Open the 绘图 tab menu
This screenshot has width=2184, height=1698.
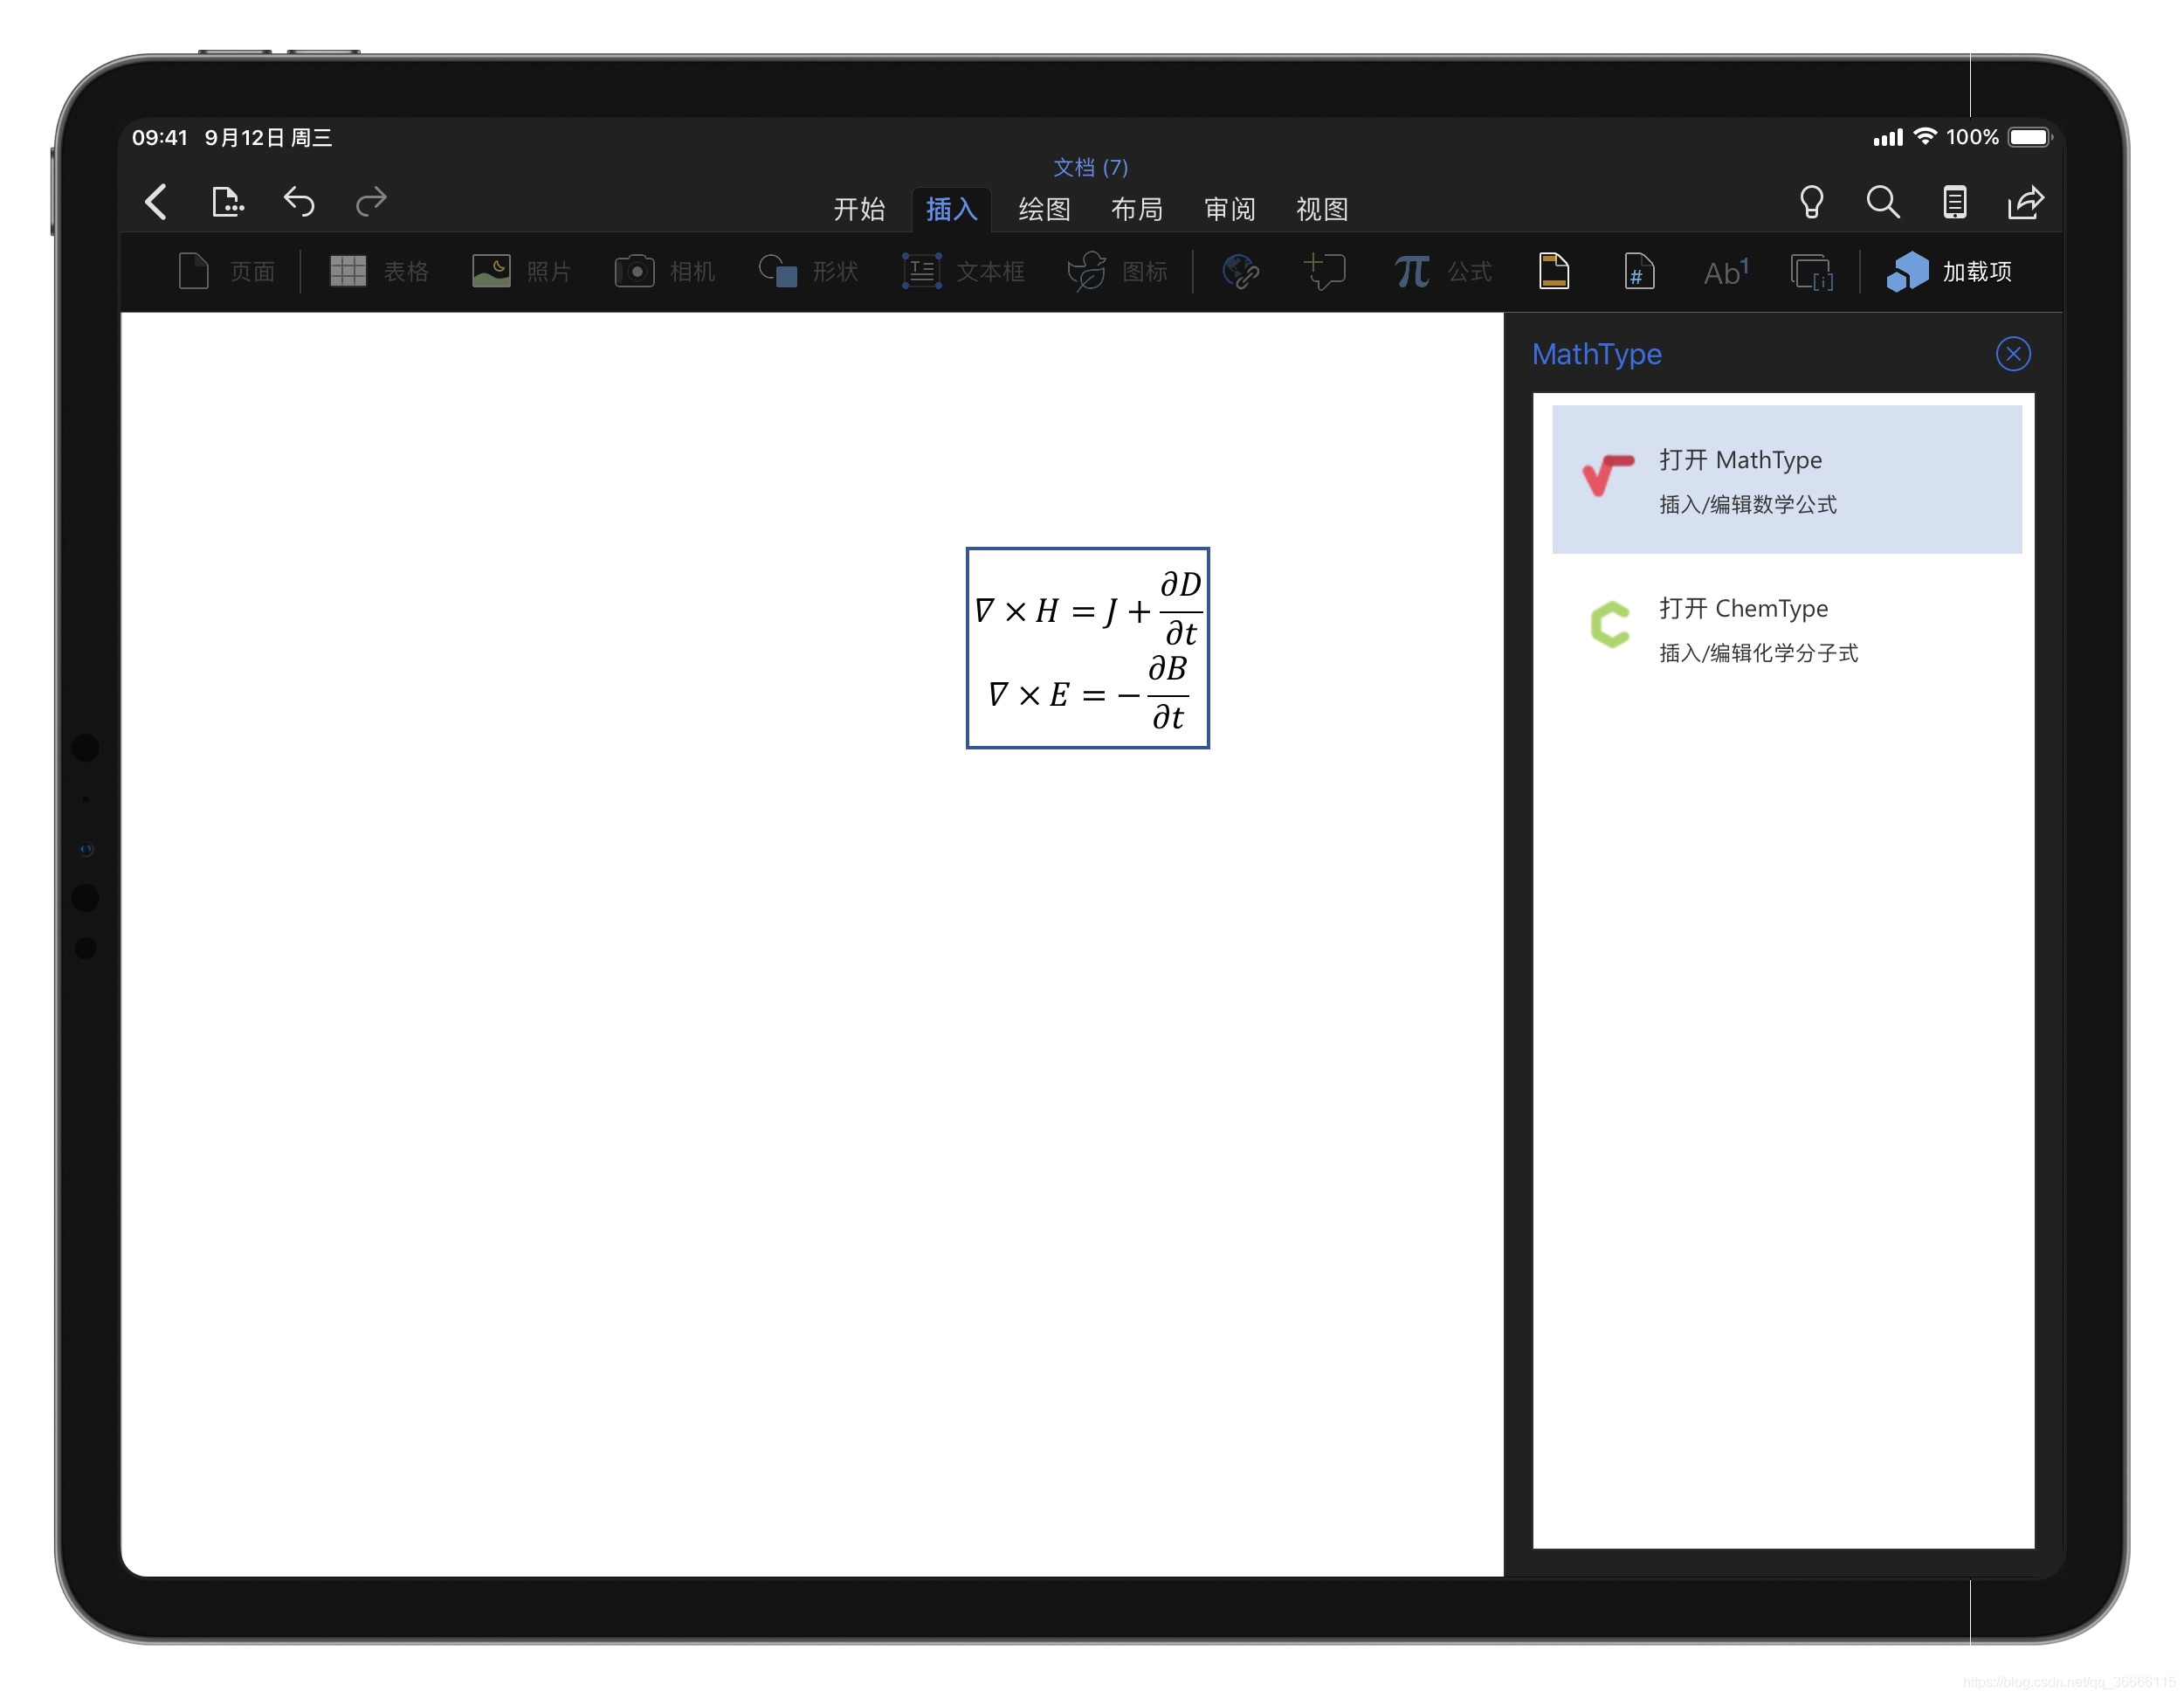click(x=1043, y=209)
